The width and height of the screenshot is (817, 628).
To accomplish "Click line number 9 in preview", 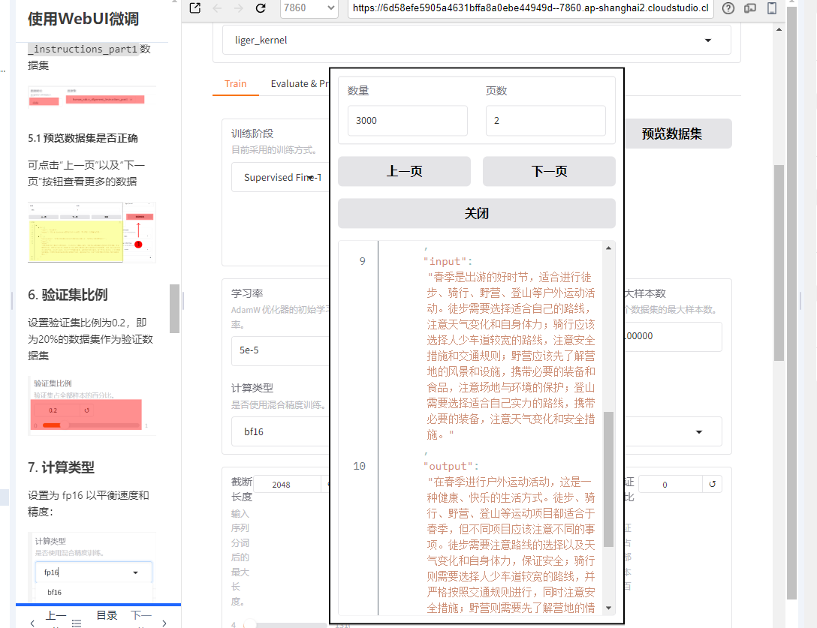I will 363,261.
